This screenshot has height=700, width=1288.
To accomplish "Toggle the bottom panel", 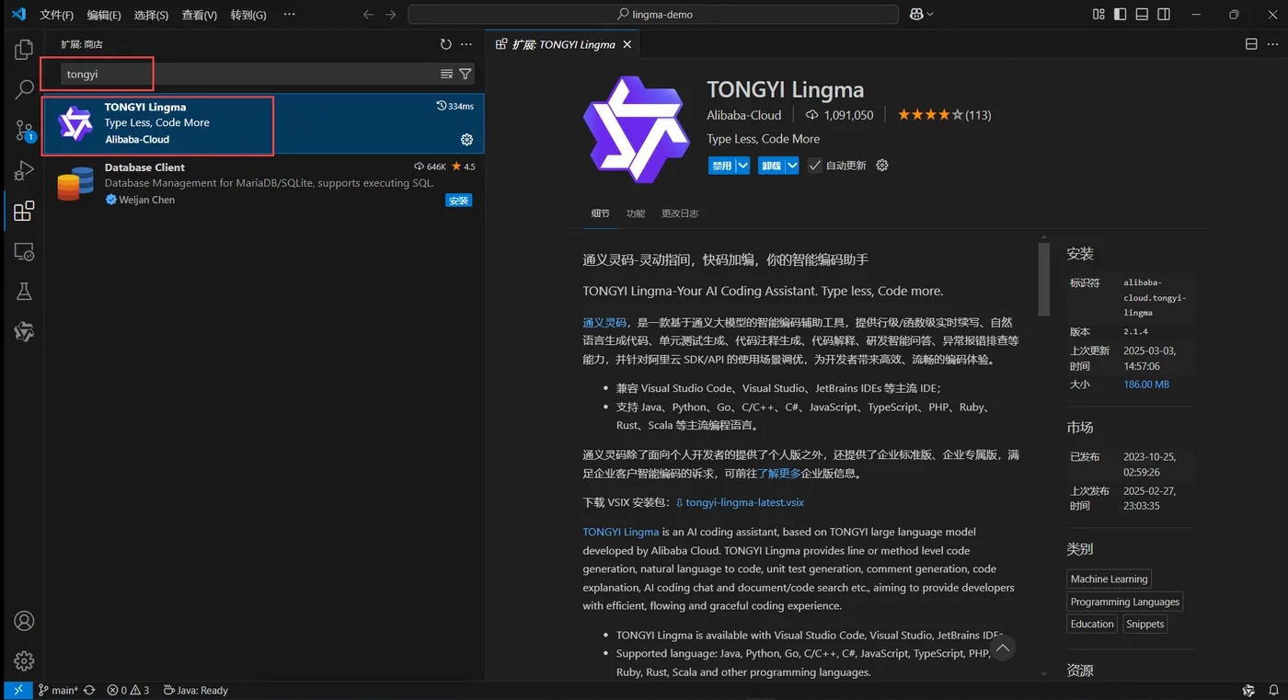I will click(1142, 15).
